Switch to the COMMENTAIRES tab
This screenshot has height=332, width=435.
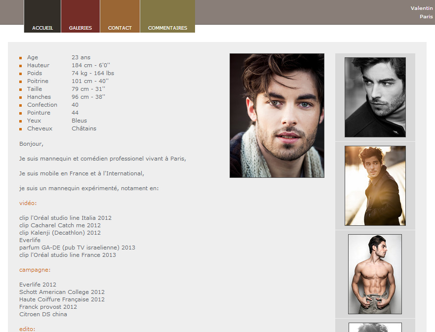(167, 16)
